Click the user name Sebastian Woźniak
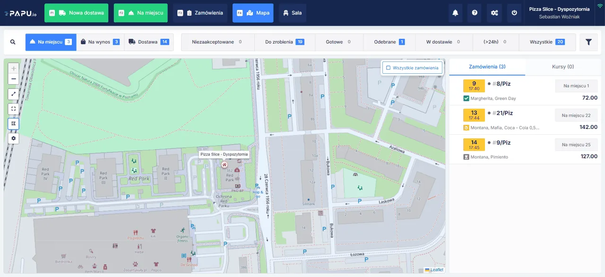 (559, 17)
